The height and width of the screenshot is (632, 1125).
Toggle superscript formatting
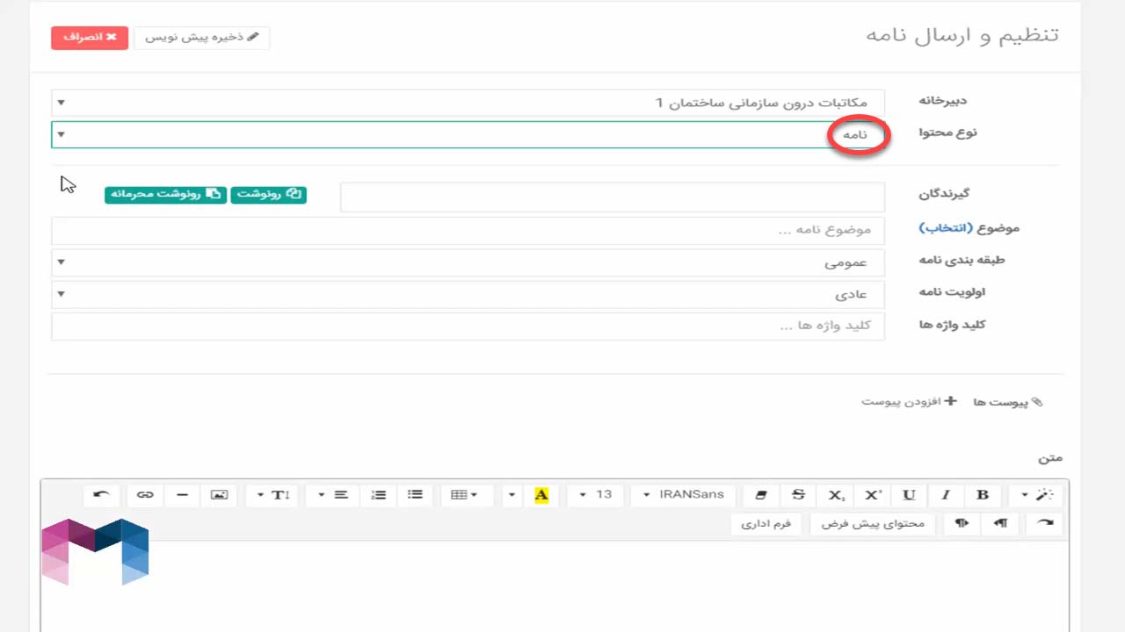(x=872, y=495)
